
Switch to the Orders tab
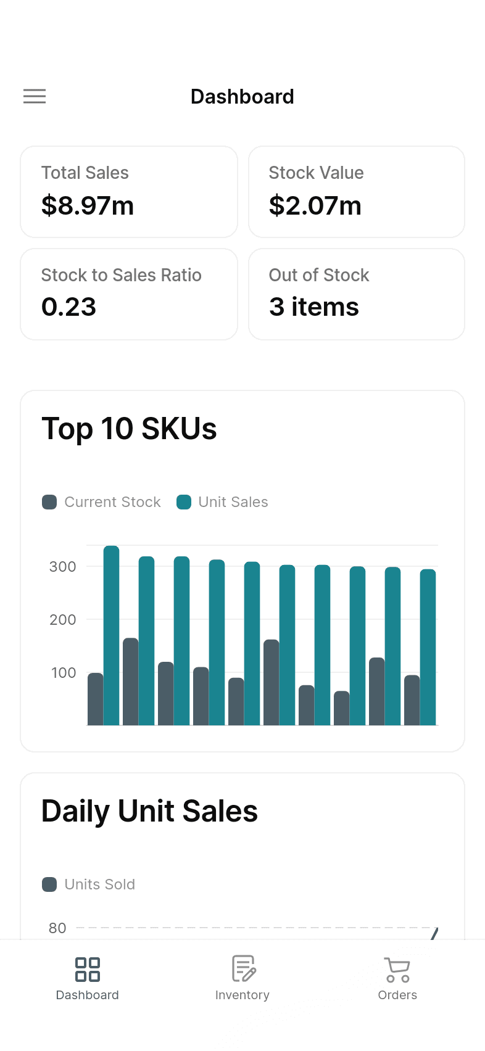pyautogui.click(x=397, y=995)
